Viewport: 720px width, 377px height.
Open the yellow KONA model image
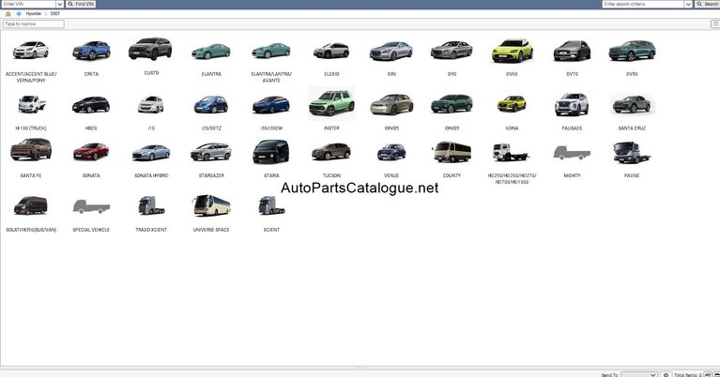[512, 104]
